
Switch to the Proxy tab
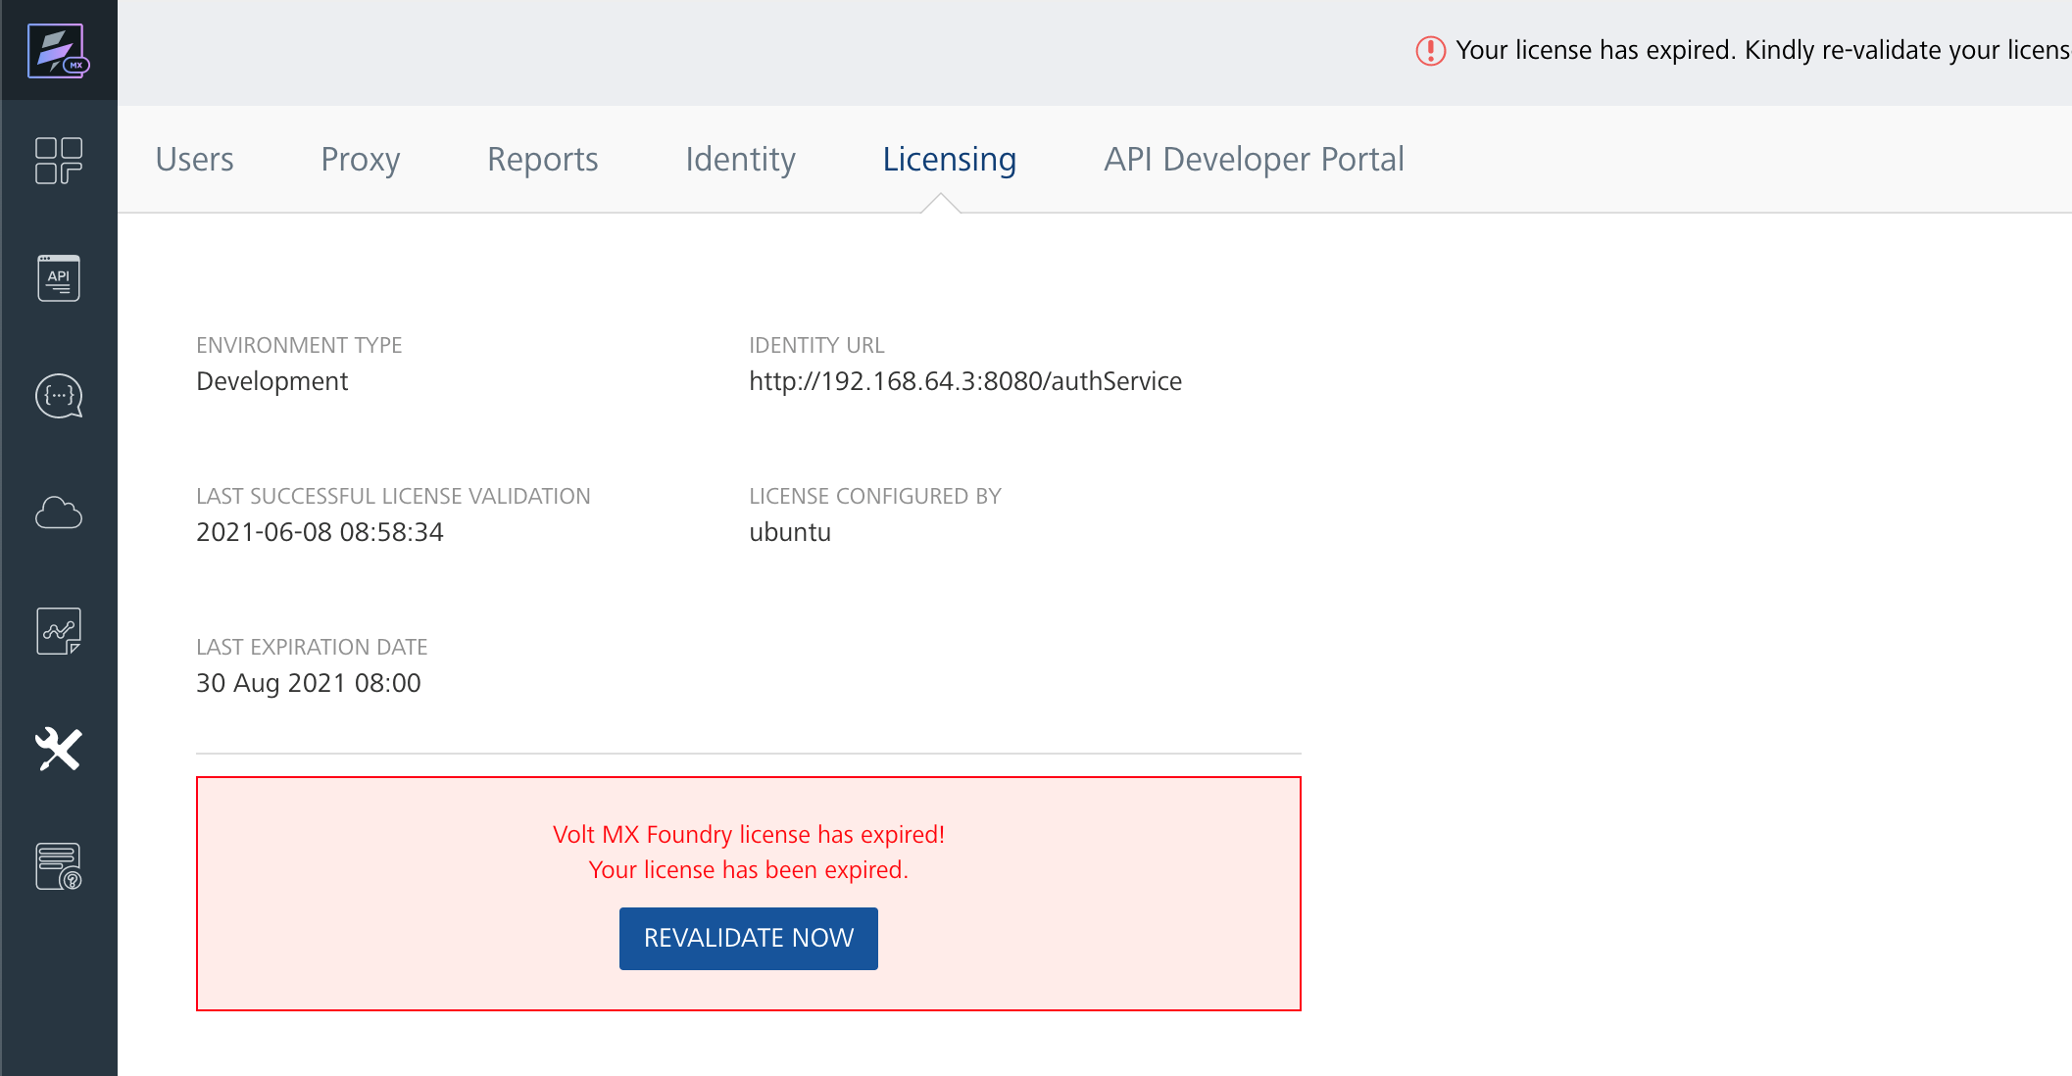tap(361, 159)
